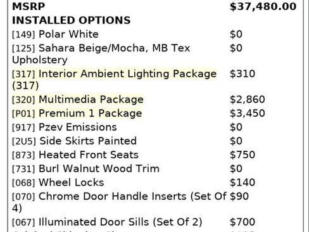
Task: Click the MSRP price $37,480.00
Action: tap(263, 6)
